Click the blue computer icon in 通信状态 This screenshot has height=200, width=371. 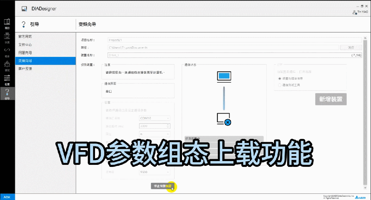(x=224, y=76)
